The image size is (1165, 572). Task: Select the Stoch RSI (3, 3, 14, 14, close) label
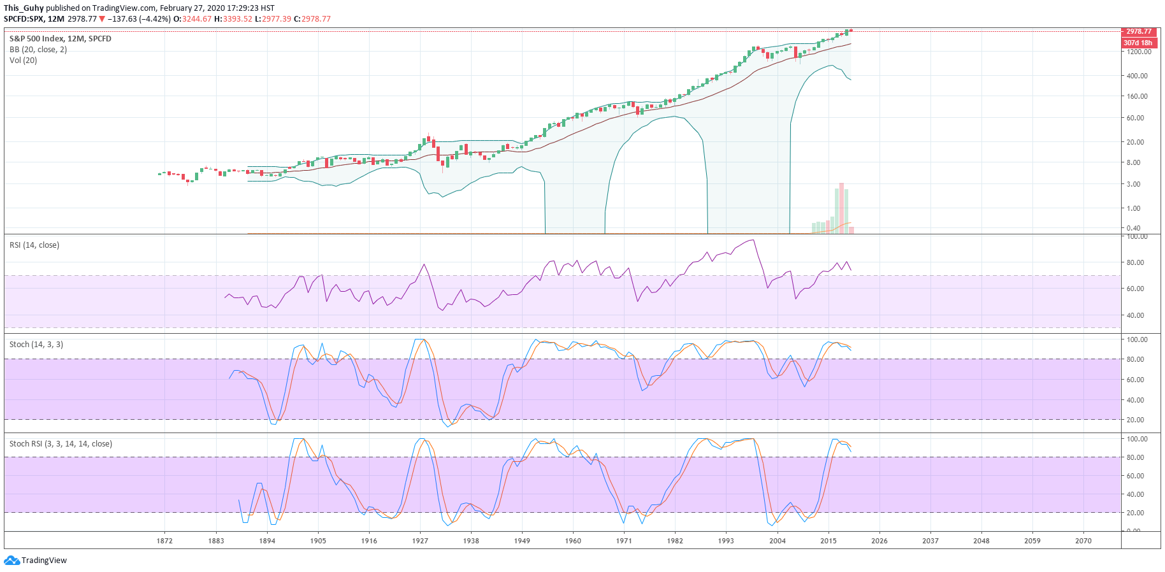61,444
